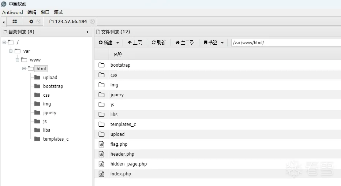Select img in the file list
This screenshot has height=186, width=341.
click(114, 85)
